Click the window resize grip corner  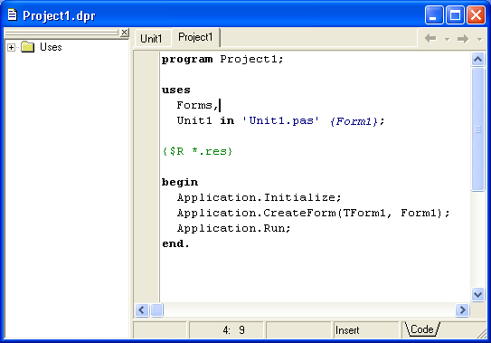tap(482, 333)
